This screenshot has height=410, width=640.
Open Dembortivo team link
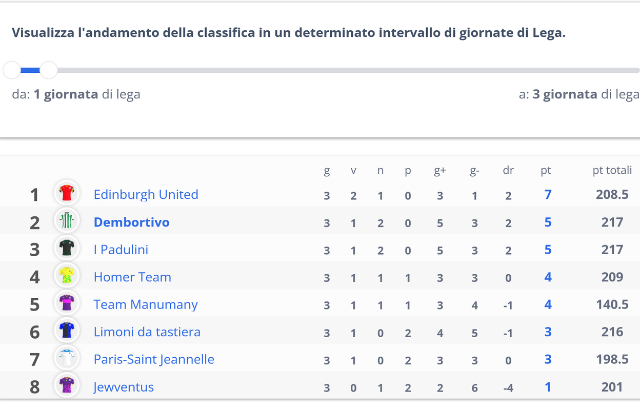tap(131, 222)
